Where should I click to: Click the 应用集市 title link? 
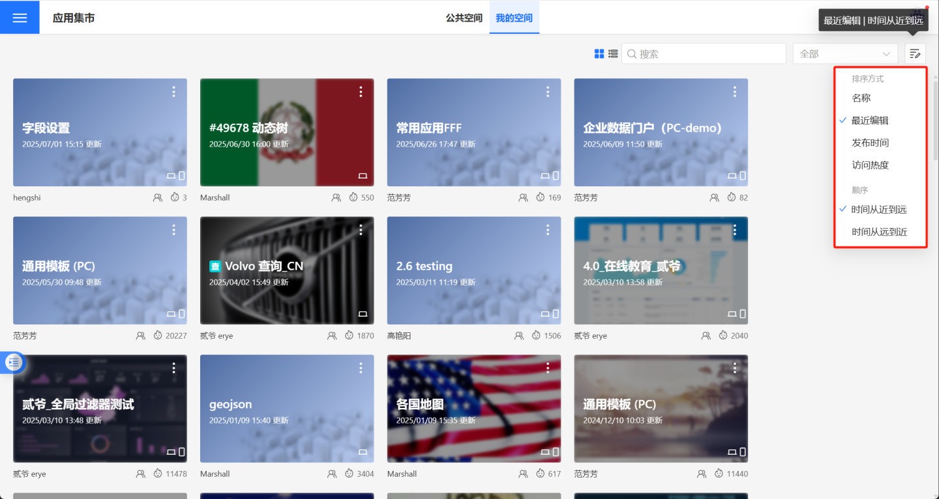coord(74,18)
